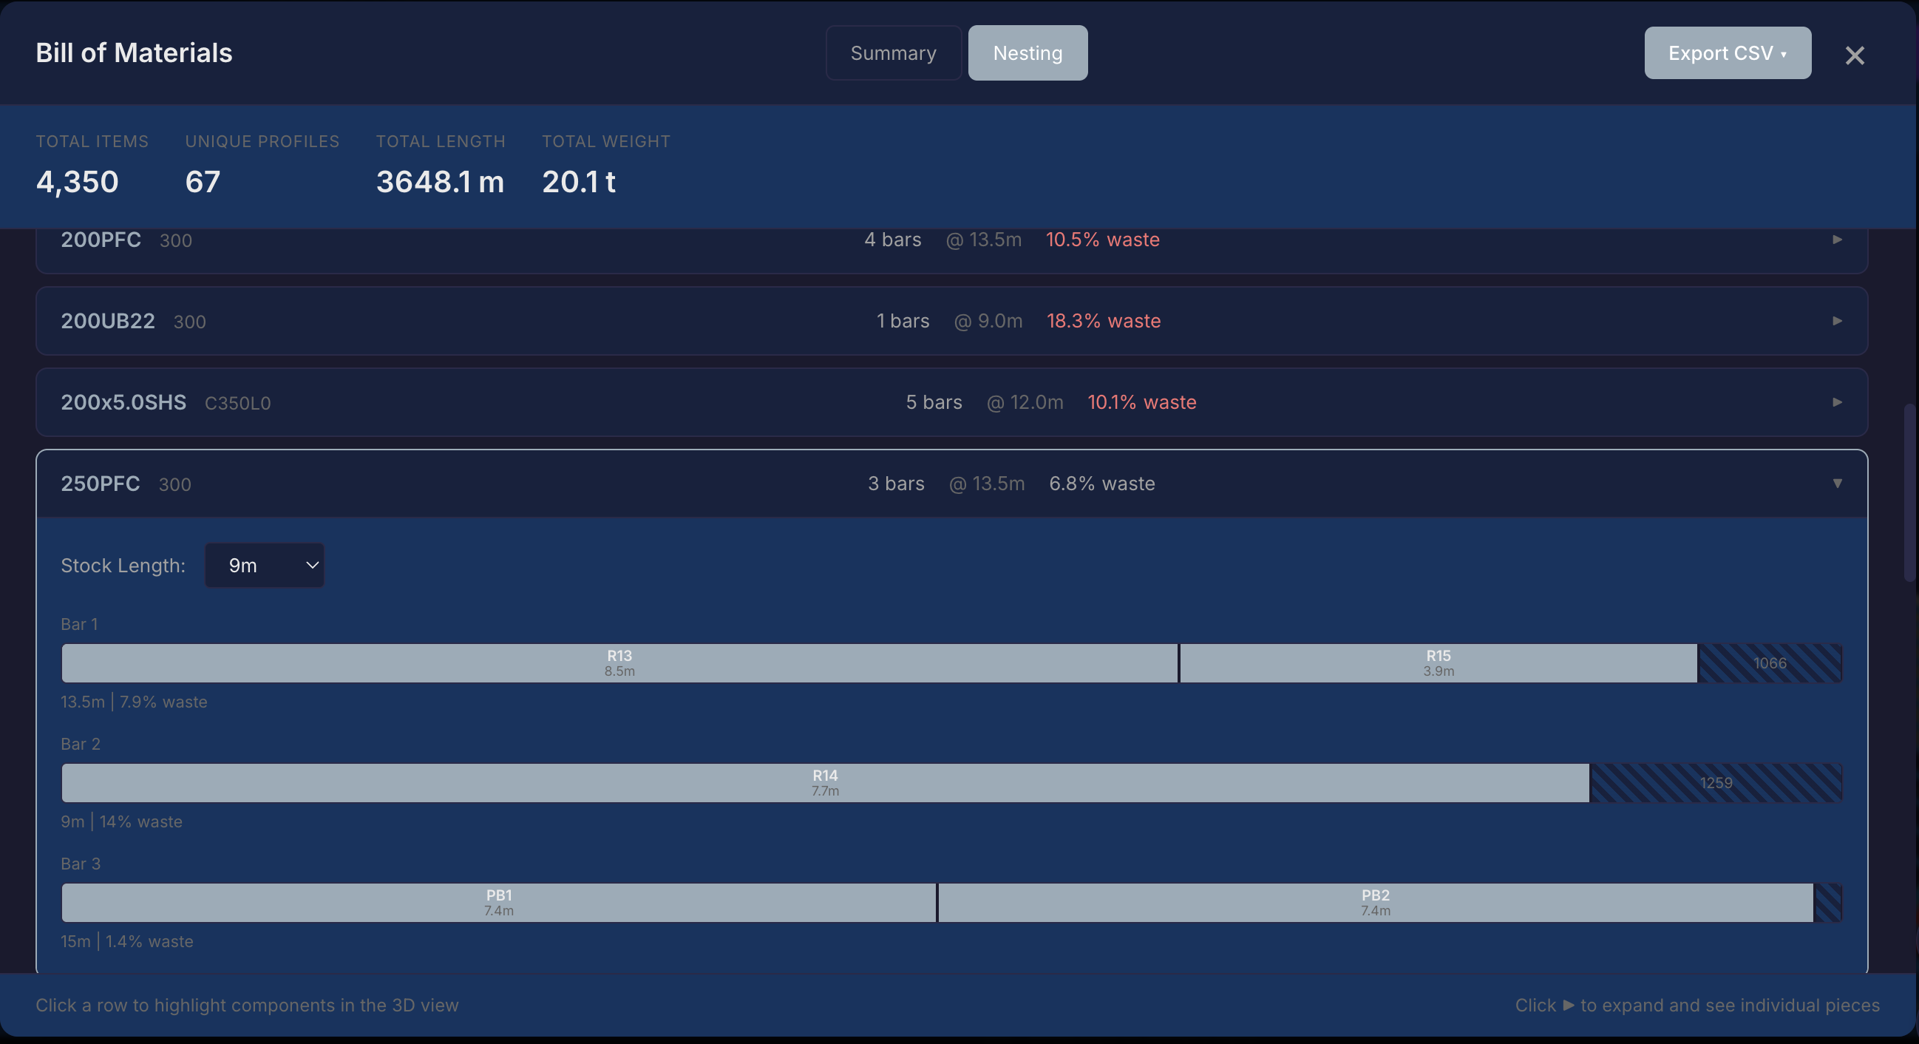Select the 200x5.0SHS row to highlight components

(x=596, y=402)
